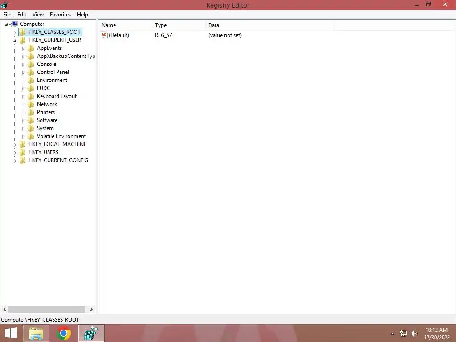Expand the Volatile Environment node arrow
This screenshot has width=456, height=342.
coord(23,136)
